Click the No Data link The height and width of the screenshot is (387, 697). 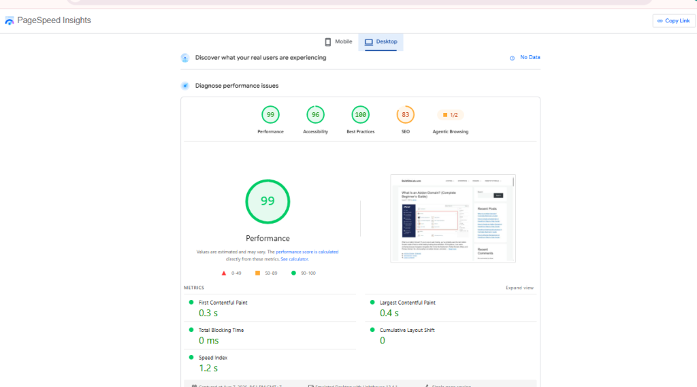tap(530, 57)
